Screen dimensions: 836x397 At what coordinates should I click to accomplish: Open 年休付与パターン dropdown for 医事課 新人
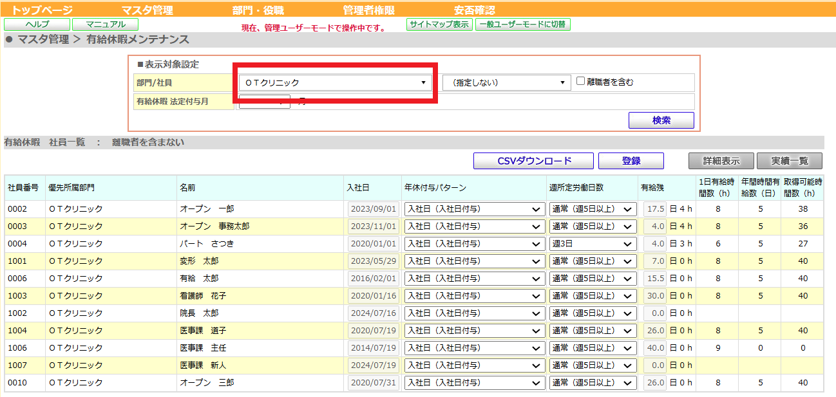pos(475,365)
